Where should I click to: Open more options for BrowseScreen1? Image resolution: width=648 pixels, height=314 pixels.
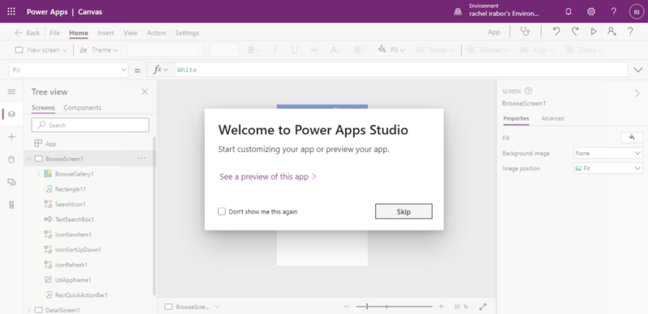coord(141,159)
